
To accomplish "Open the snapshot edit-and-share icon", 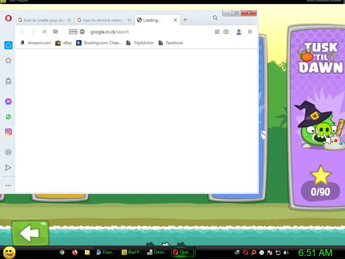I will point(217,32).
